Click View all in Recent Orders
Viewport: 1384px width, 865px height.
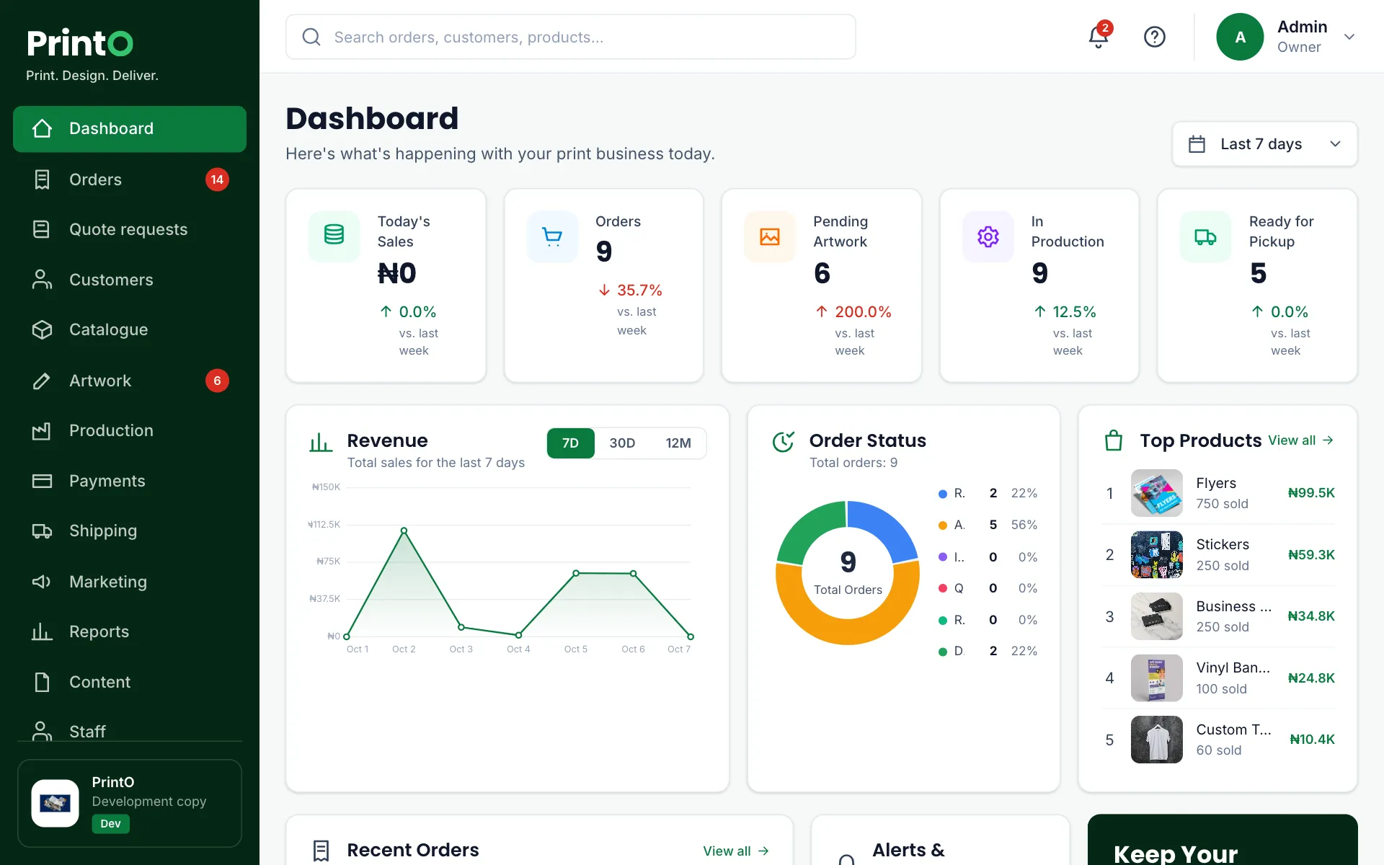736,851
